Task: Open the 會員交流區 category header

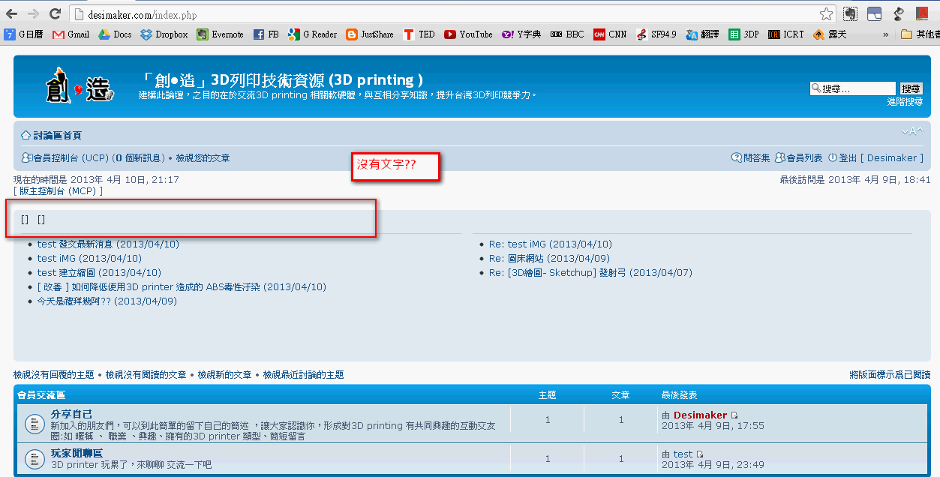Action: point(41,394)
